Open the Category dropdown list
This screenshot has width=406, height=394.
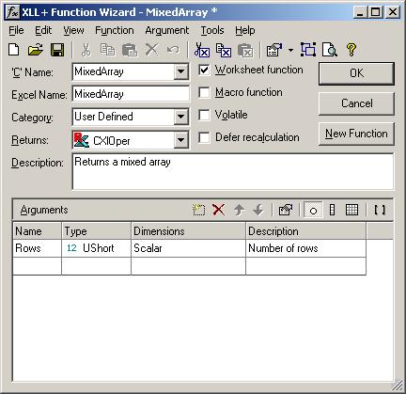(180, 117)
